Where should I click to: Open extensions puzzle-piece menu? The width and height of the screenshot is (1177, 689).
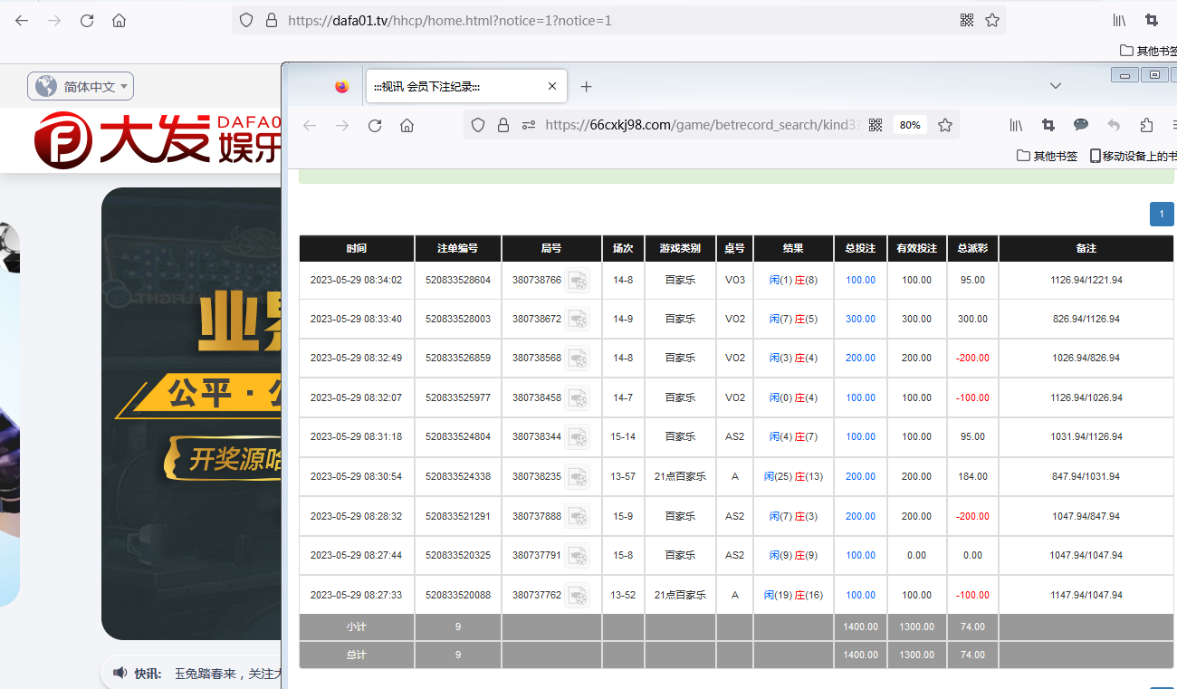coord(1147,125)
